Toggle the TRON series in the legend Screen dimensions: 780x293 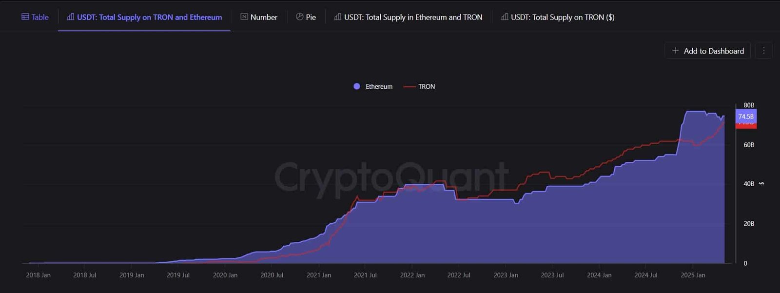[419, 86]
